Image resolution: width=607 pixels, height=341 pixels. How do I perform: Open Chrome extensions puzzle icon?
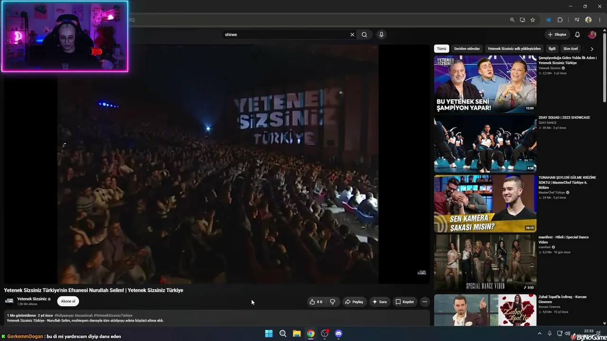(560, 20)
